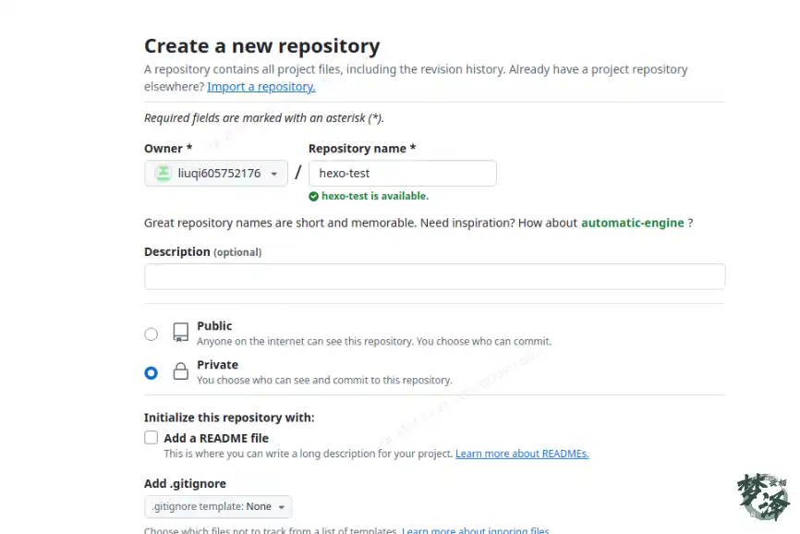Focus the Description input field
The height and width of the screenshot is (534, 800).
pyautogui.click(x=435, y=276)
